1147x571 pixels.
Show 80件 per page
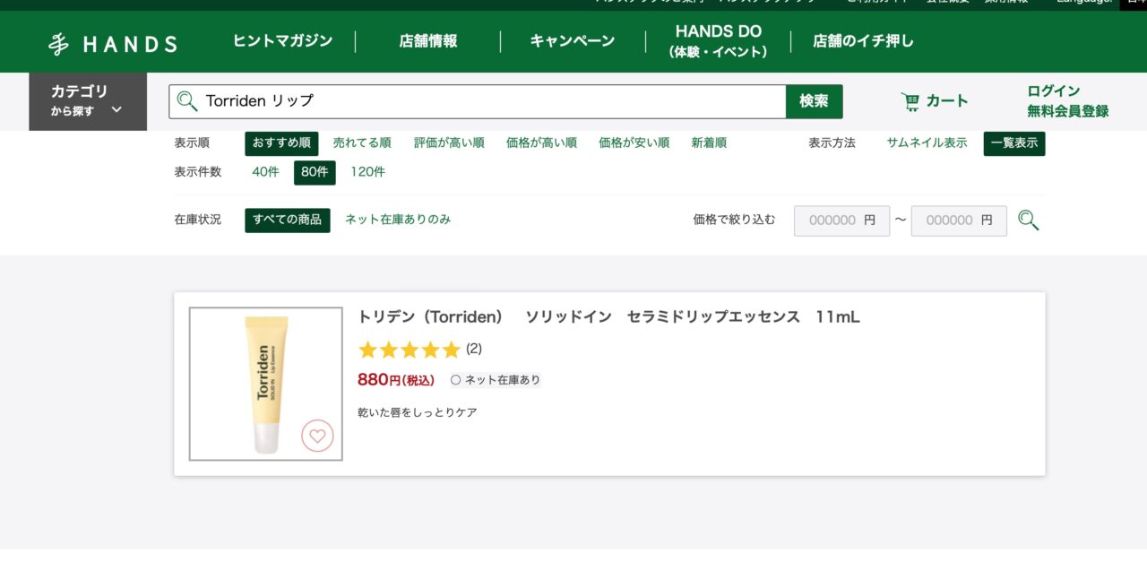tap(315, 172)
